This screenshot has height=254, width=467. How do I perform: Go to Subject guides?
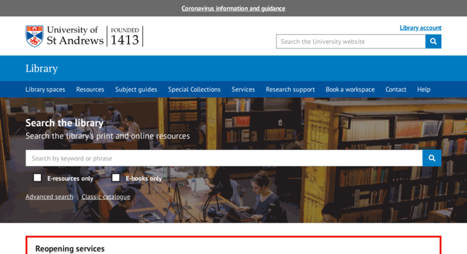136,89
